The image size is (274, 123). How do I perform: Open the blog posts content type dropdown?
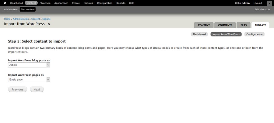click(29, 65)
